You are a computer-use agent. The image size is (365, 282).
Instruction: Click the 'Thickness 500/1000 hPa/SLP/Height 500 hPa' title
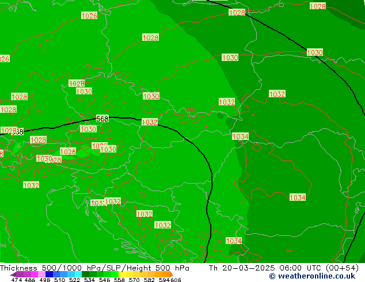pos(94,268)
